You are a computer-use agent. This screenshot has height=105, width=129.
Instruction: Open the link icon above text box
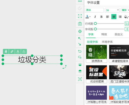pos(12,52)
